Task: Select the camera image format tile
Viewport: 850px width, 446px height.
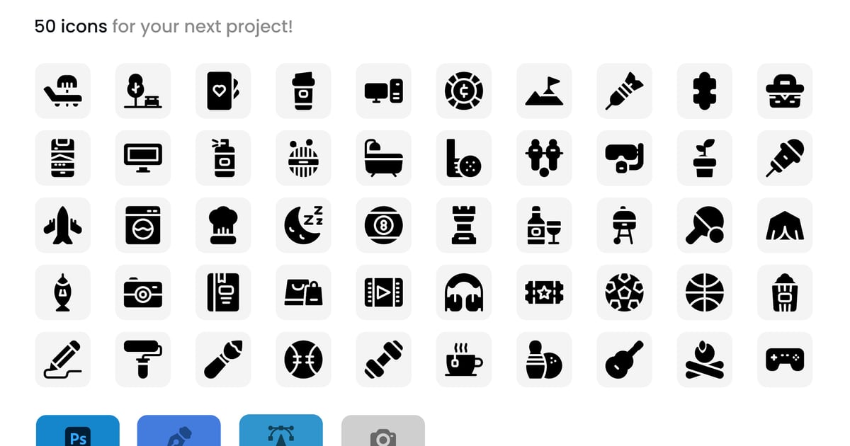Action: click(x=383, y=430)
